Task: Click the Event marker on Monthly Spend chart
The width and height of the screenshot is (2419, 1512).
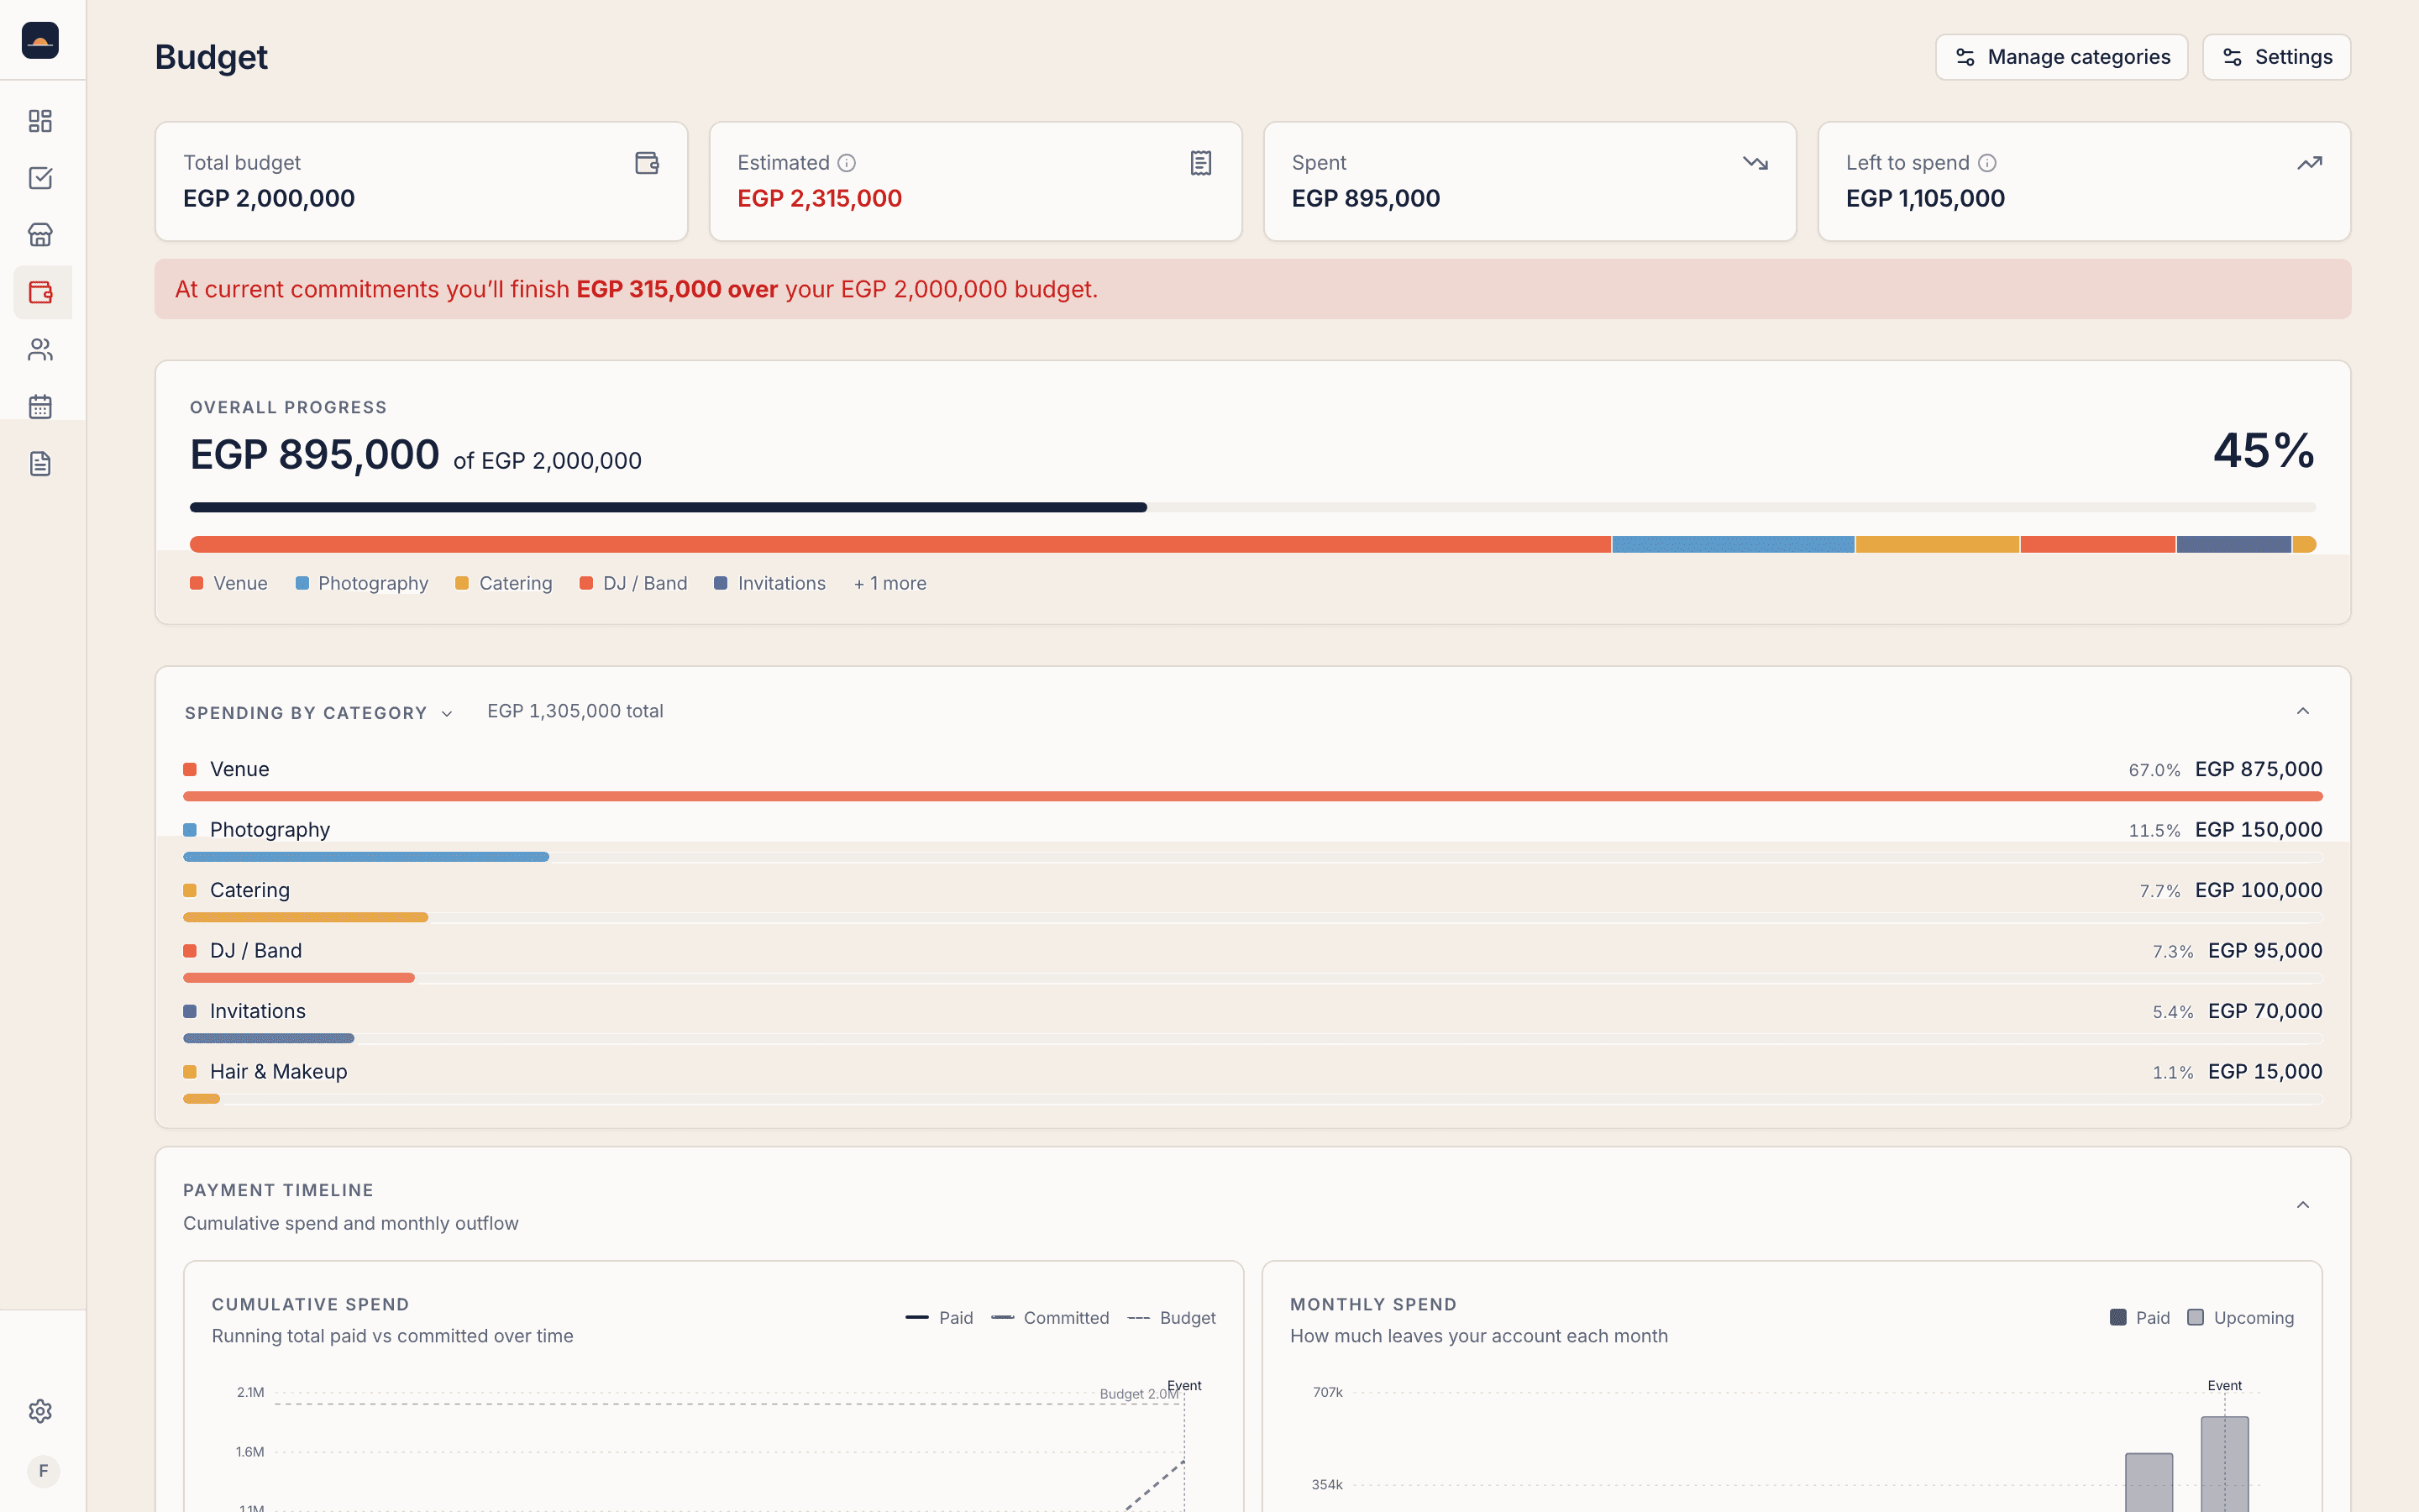Action: [2224, 1386]
